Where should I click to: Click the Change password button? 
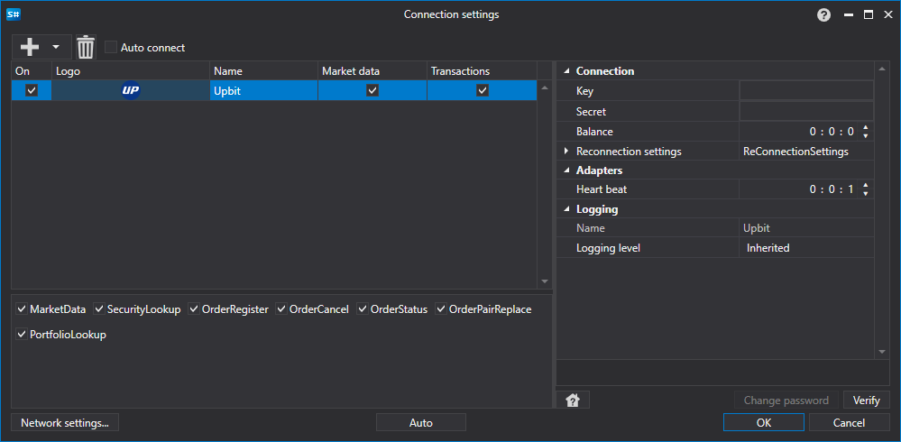coord(786,401)
